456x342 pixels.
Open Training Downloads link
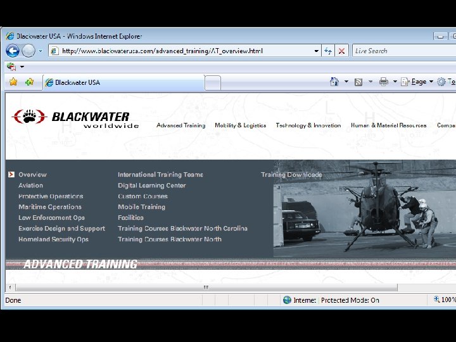(x=291, y=175)
